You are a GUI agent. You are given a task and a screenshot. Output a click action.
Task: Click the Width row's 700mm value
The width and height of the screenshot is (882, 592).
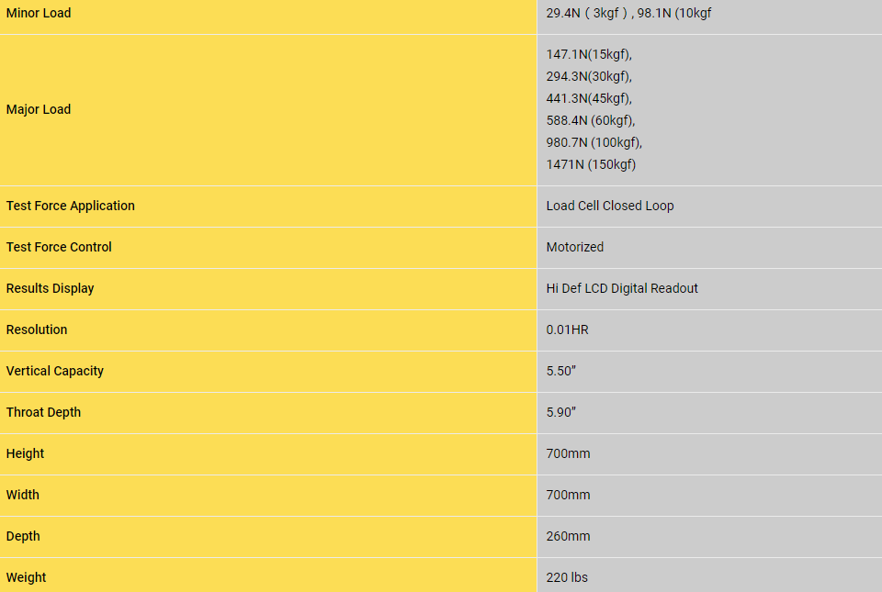pyautogui.click(x=568, y=495)
